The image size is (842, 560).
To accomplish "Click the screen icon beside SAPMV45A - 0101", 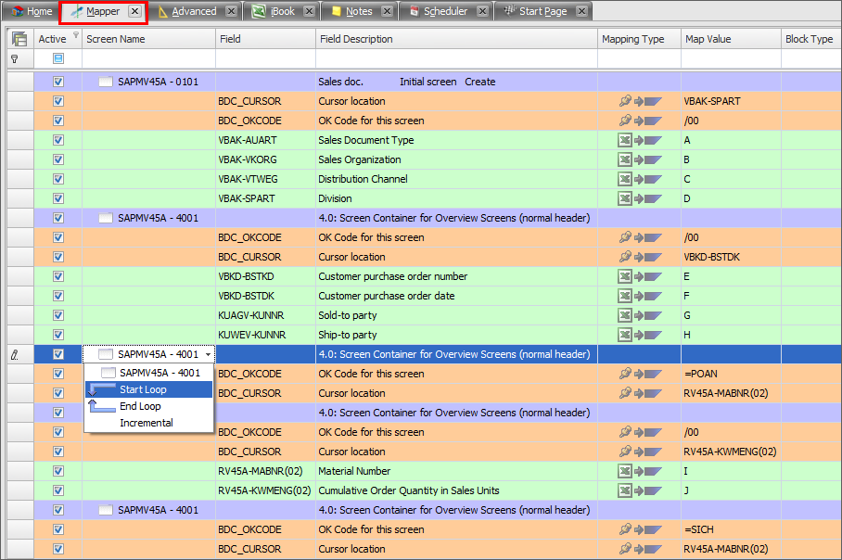I will (106, 82).
